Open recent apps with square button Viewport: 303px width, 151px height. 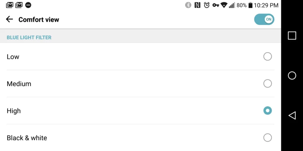coord(292,36)
